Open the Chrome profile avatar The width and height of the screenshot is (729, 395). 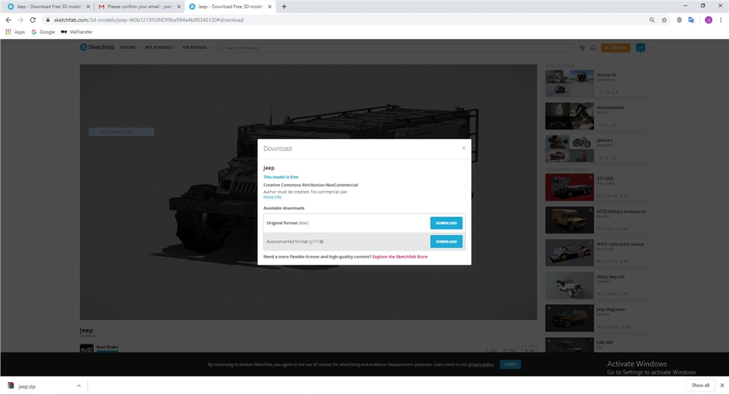[708, 20]
